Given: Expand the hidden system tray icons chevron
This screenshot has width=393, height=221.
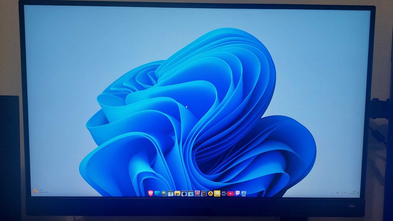Looking at the screenshot, I should pos(332,193).
